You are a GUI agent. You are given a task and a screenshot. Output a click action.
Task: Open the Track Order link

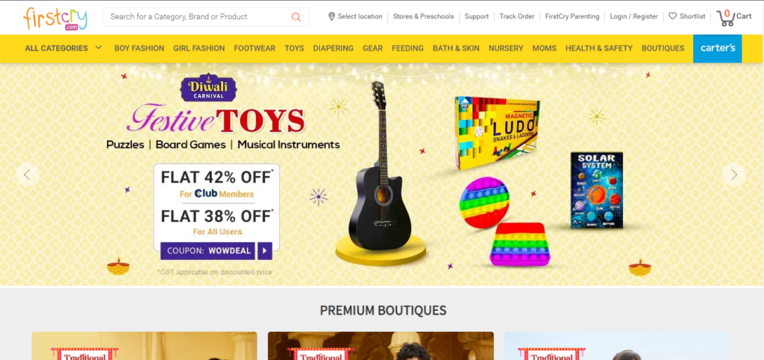click(x=517, y=16)
